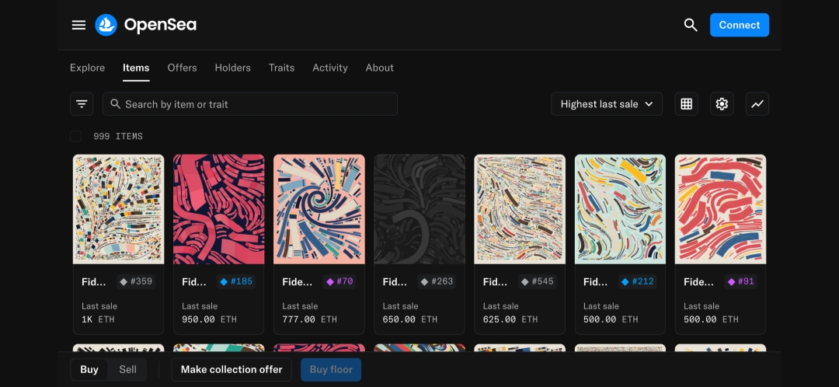Image resolution: width=839 pixels, height=387 pixels.
Task: Open item #359 artwork thumbnail
Action: click(x=118, y=209)
